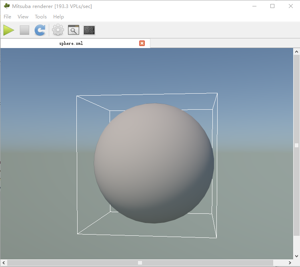Open the Help menu

pos(58,17)
